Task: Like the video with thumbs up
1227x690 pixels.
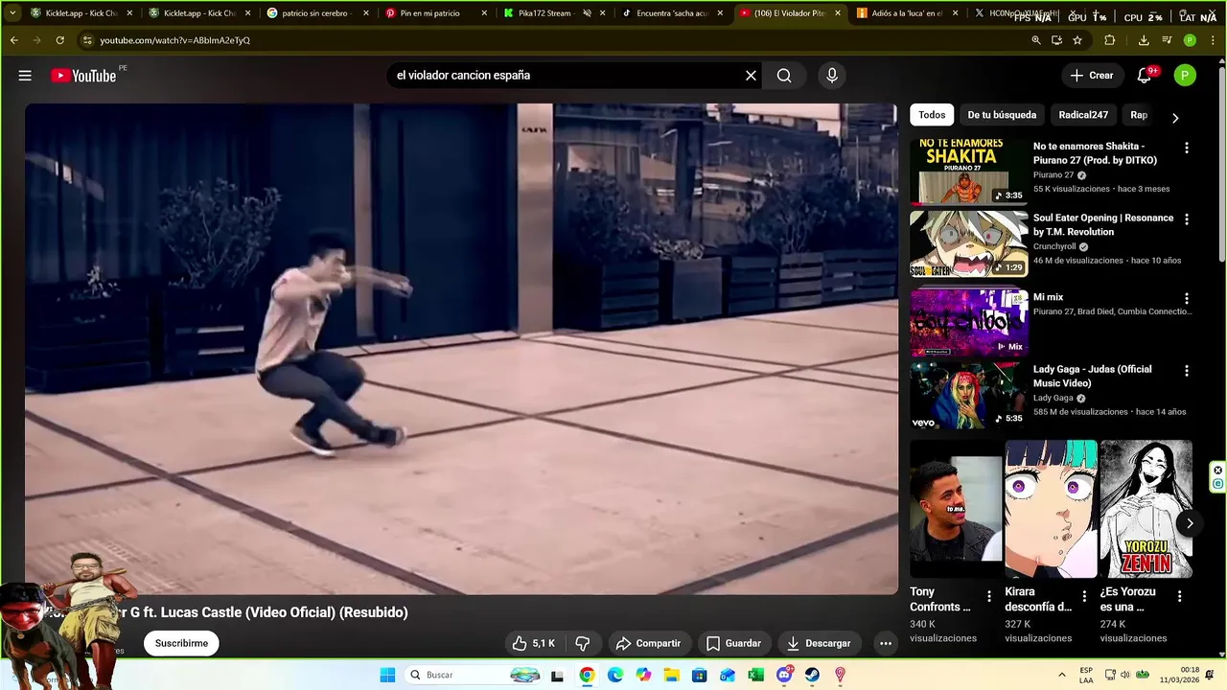Action: [x=533, y=643]
